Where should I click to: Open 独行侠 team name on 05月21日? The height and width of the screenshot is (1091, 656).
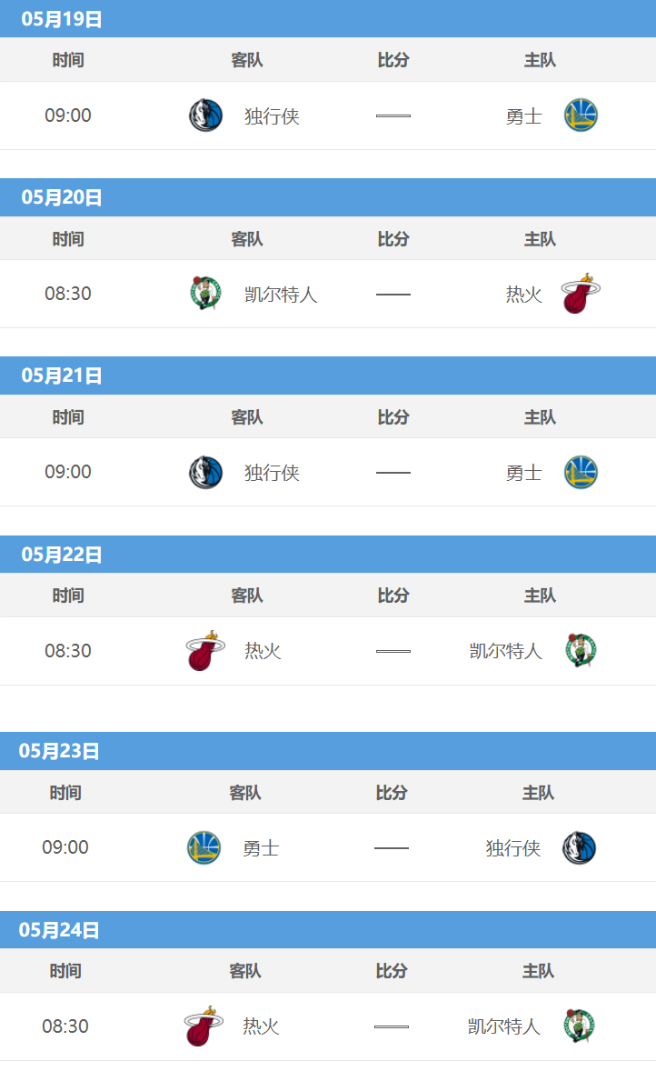[272, 473]
